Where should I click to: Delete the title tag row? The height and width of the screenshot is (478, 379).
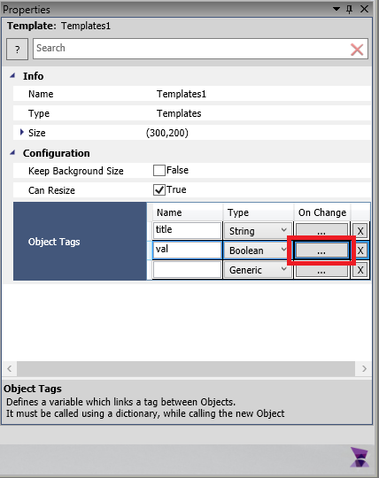[360, 231]
